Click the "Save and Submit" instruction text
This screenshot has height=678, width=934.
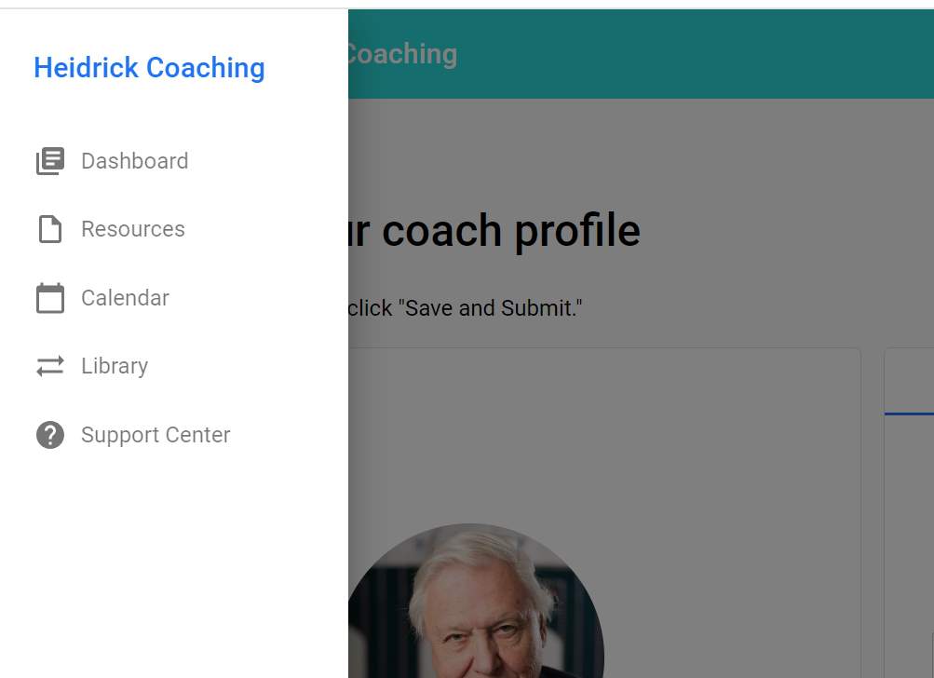click(x=466, y=307)
